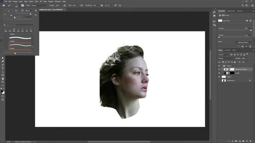Select the Rectangle shape tool
The image size is (255, 143).
[3, 75]
